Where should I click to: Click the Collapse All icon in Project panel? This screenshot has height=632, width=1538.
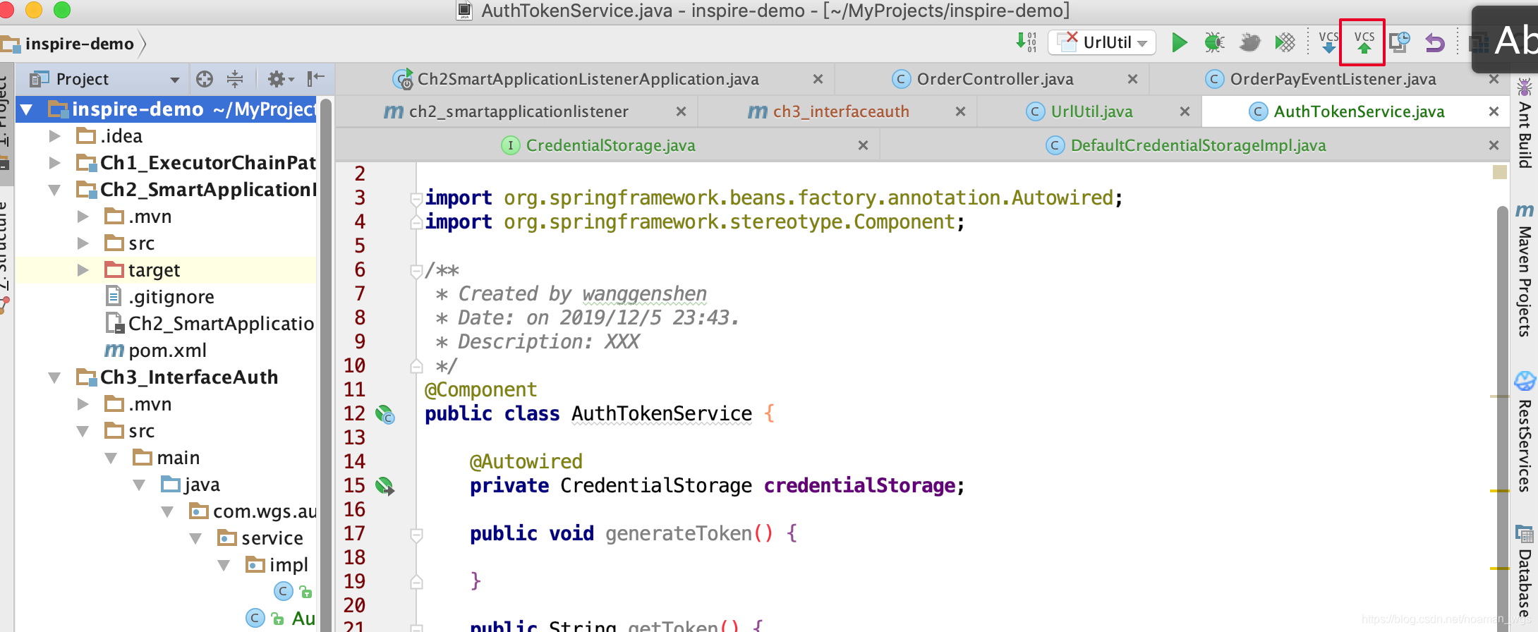pyautogui.click(x=235, y=79)
